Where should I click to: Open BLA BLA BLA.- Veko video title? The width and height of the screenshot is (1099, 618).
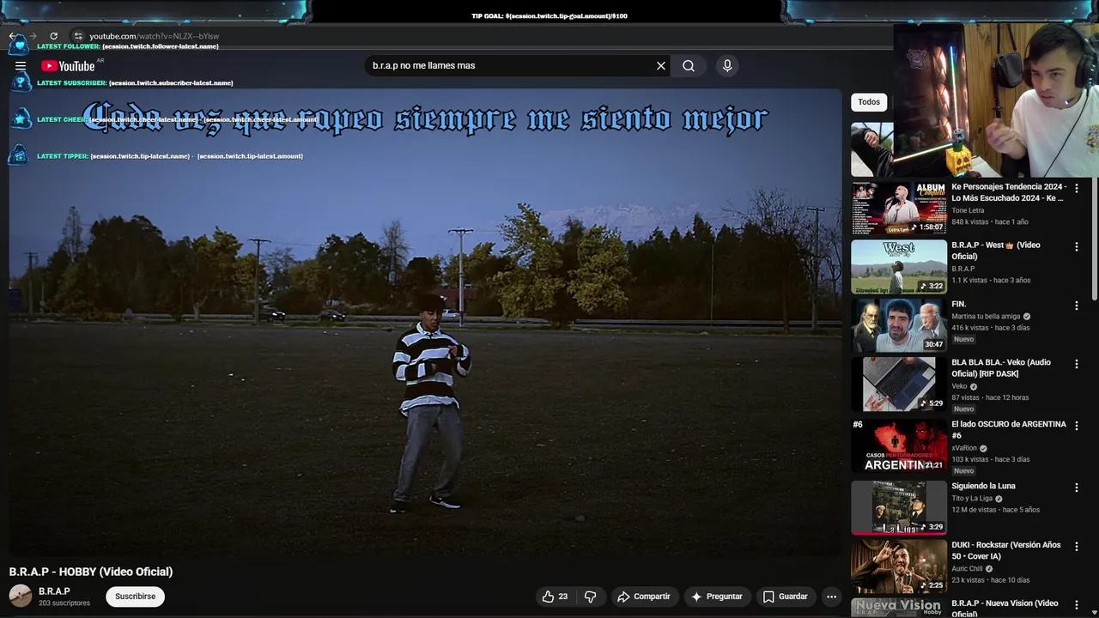point(1001,367)
